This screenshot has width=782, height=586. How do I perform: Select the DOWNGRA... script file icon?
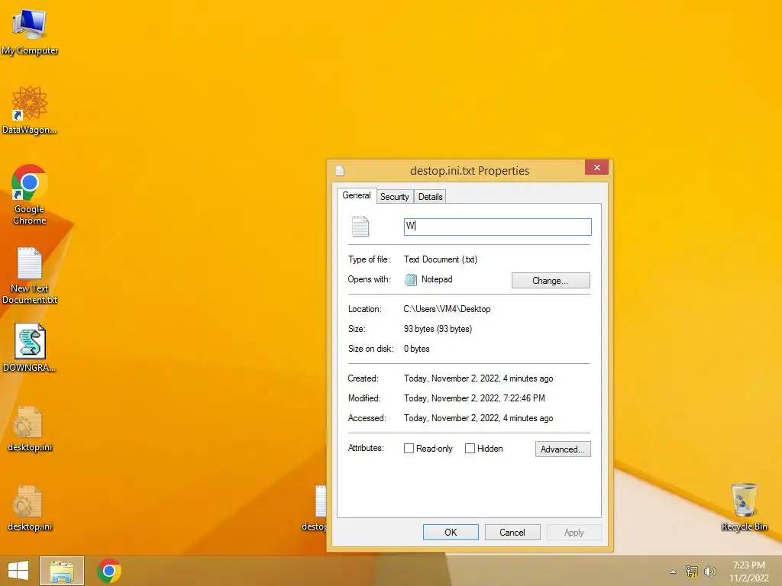click(x=30, y=348)
